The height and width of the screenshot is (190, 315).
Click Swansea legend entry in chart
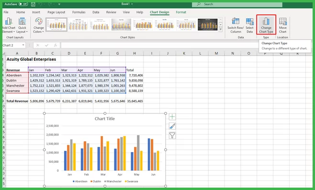131,181
